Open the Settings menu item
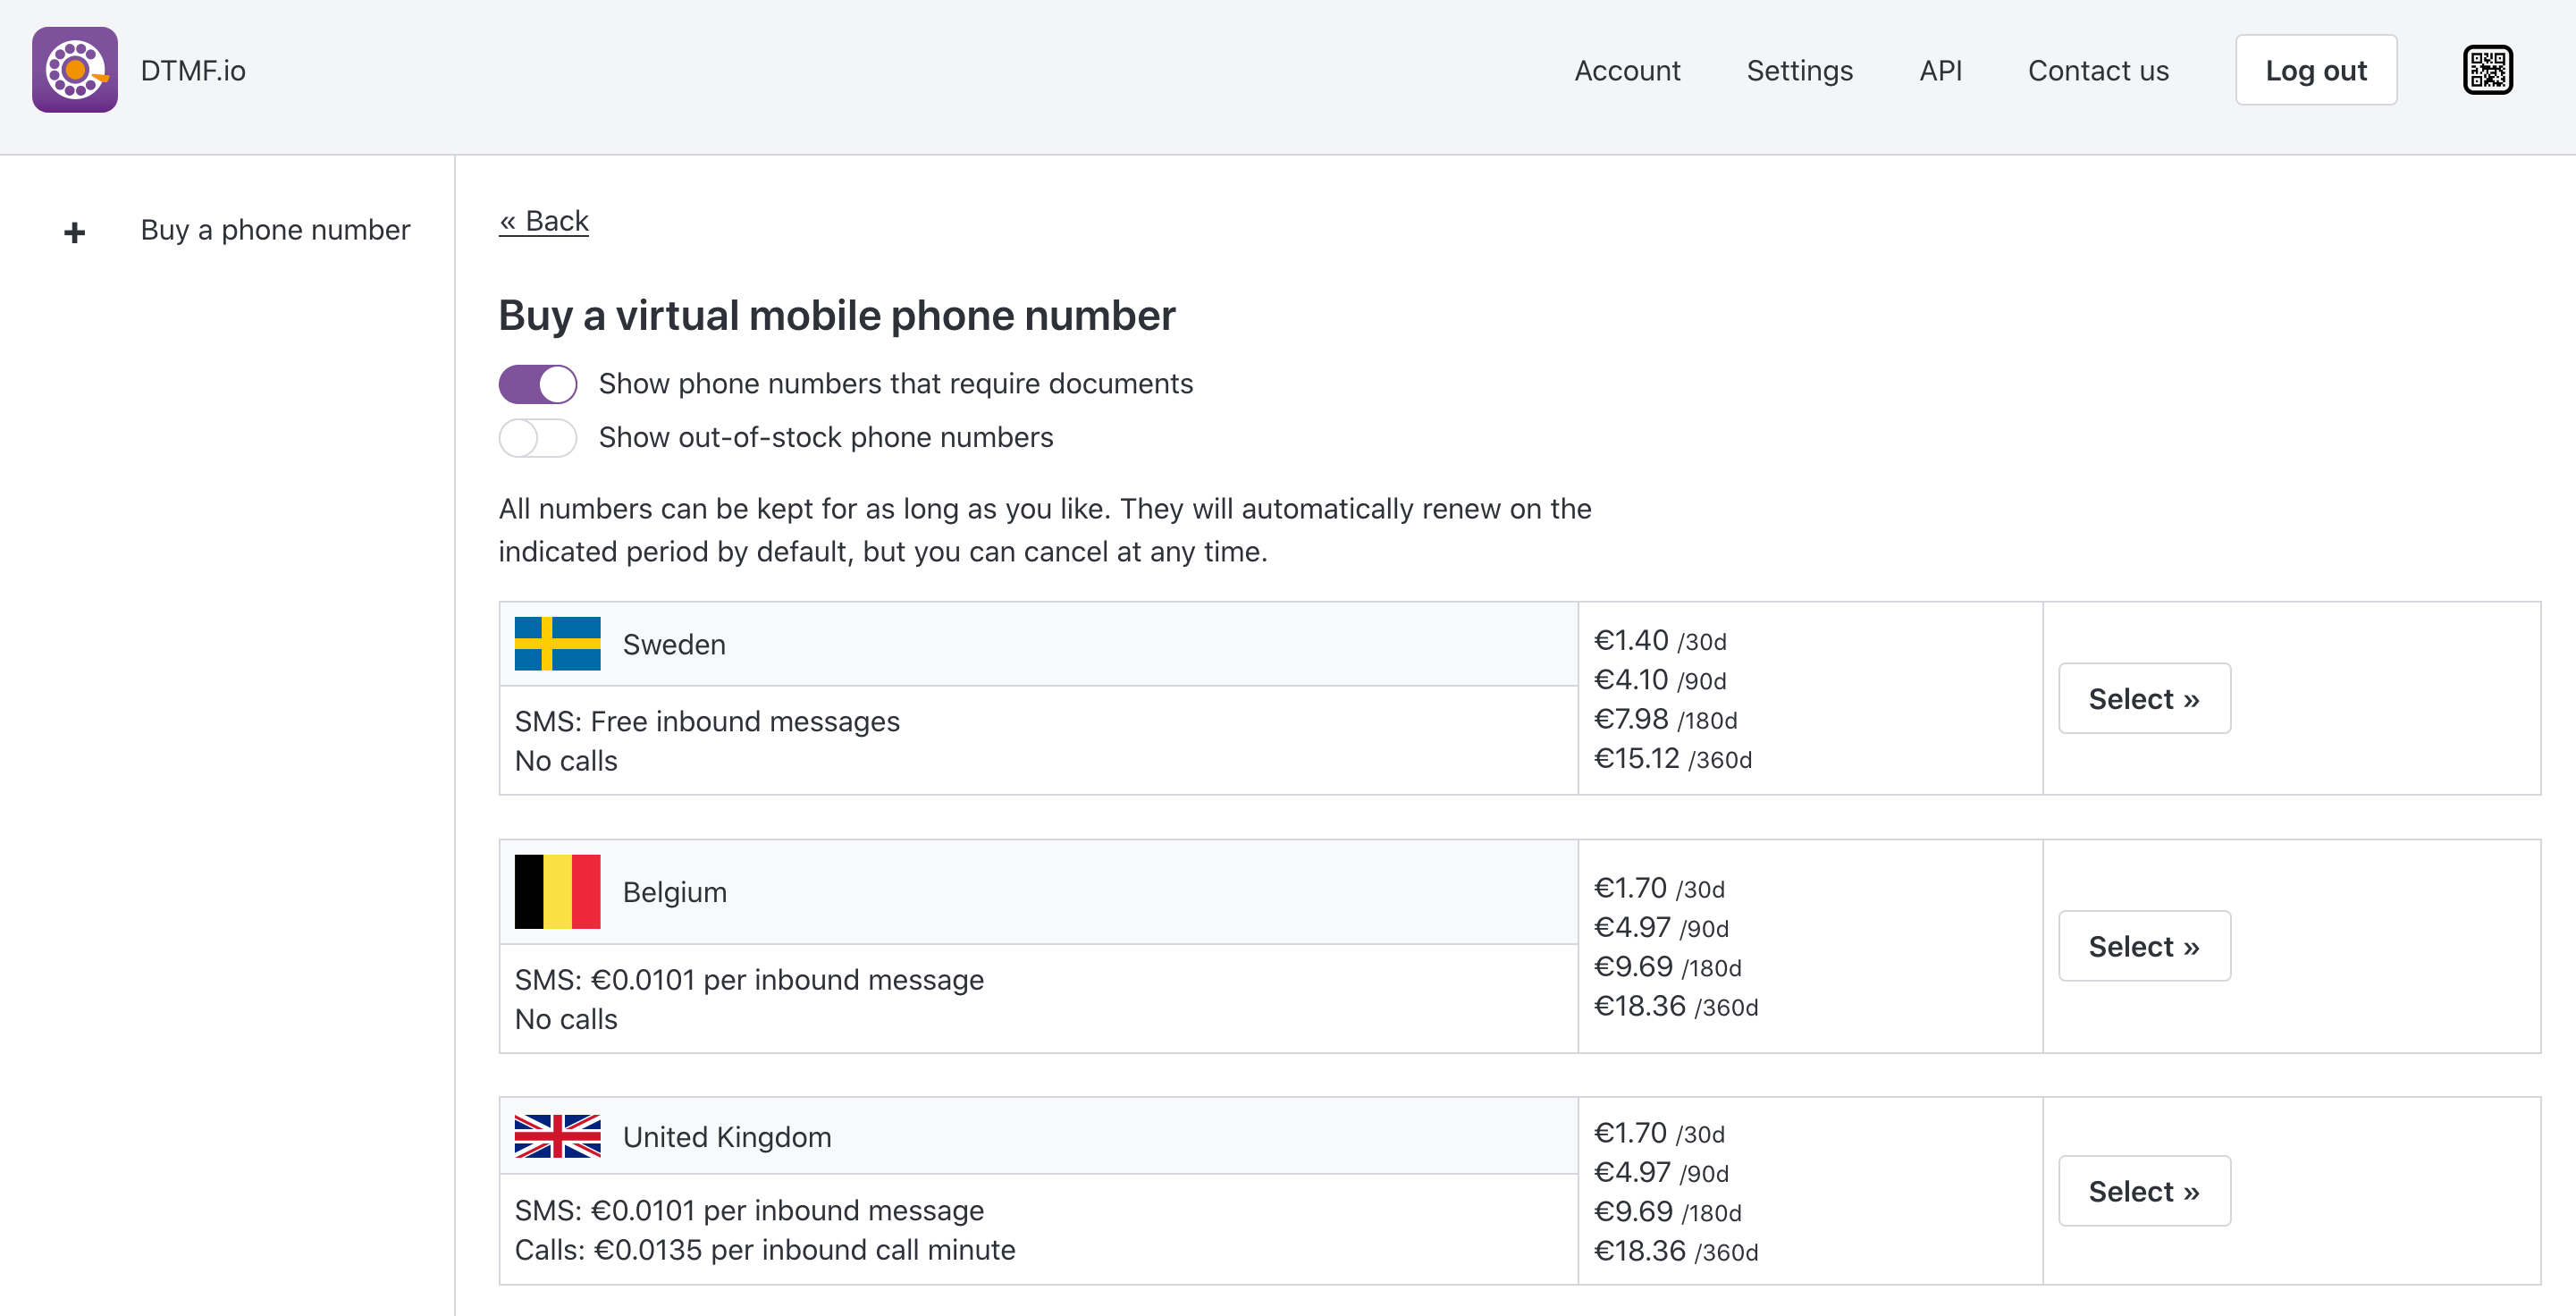 click(x=1798, y=71)
